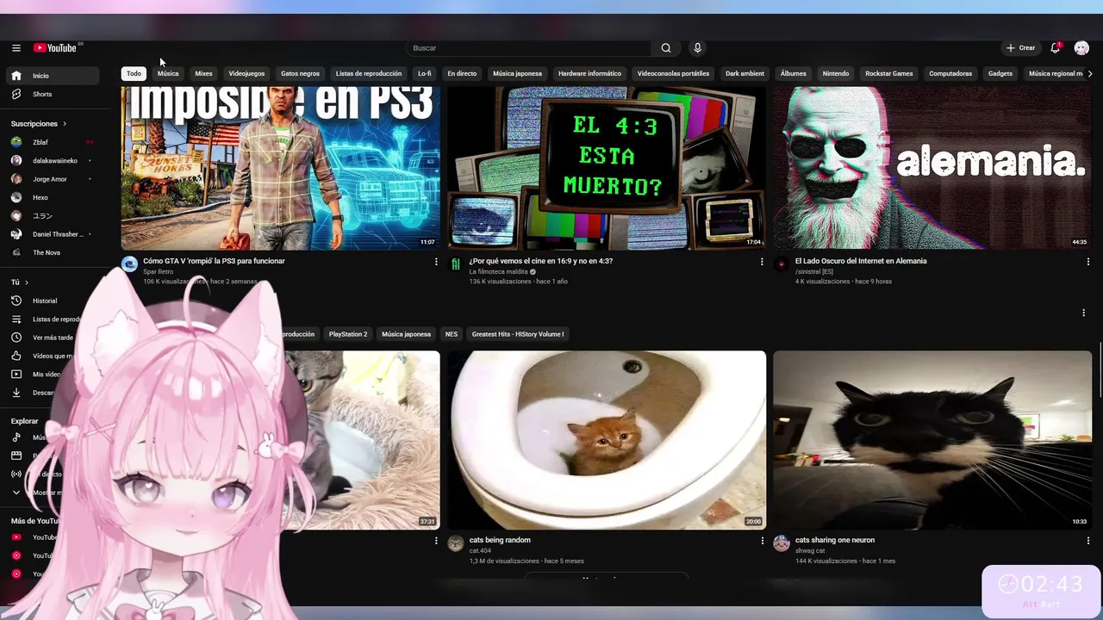The image size is (1103, 620).
Task: Open shelf section options menu
Action: [1084, 313]
